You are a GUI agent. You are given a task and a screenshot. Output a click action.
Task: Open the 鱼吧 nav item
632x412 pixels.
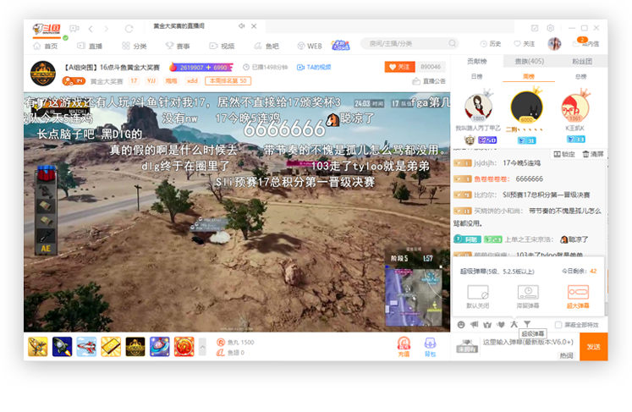pos(267,46)
